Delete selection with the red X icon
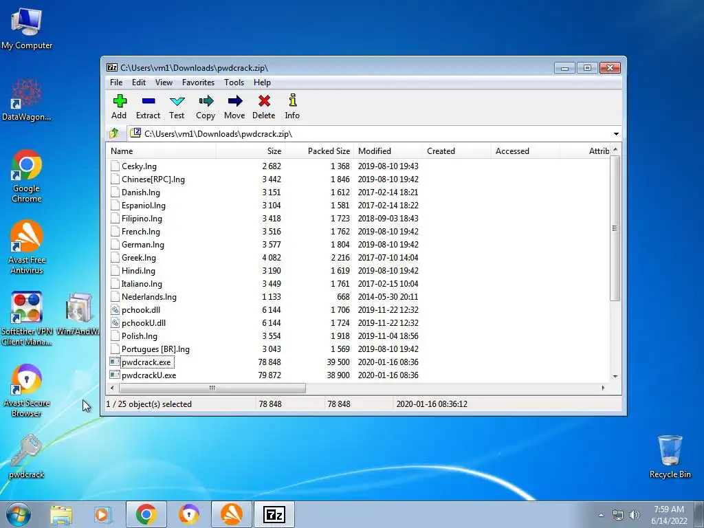 click(264, 101)
